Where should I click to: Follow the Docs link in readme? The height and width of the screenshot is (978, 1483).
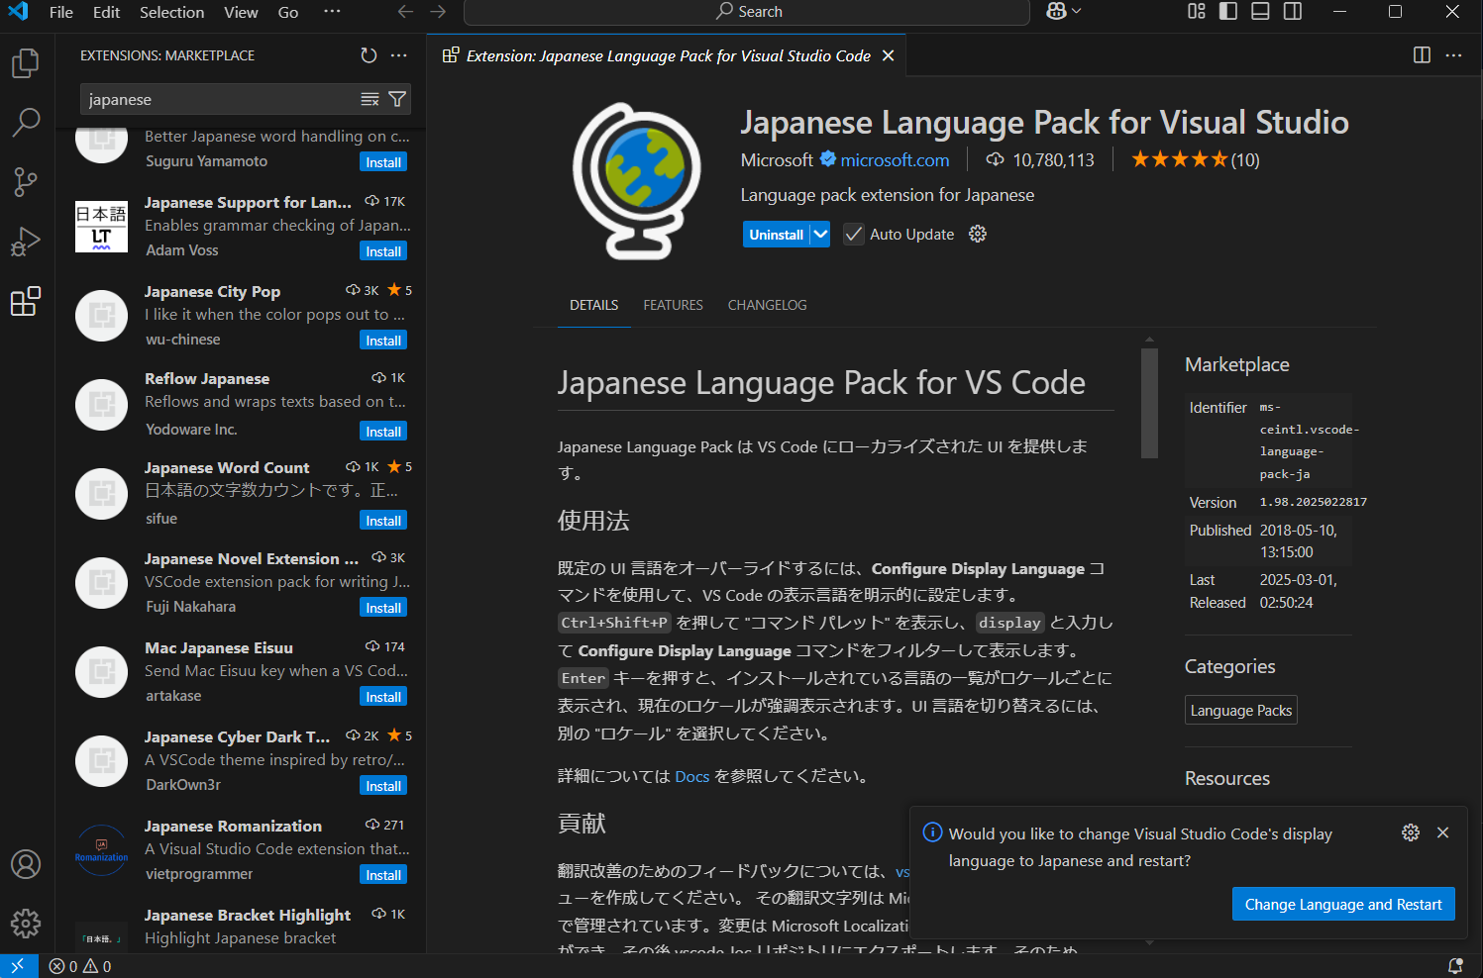pos(691,776)
